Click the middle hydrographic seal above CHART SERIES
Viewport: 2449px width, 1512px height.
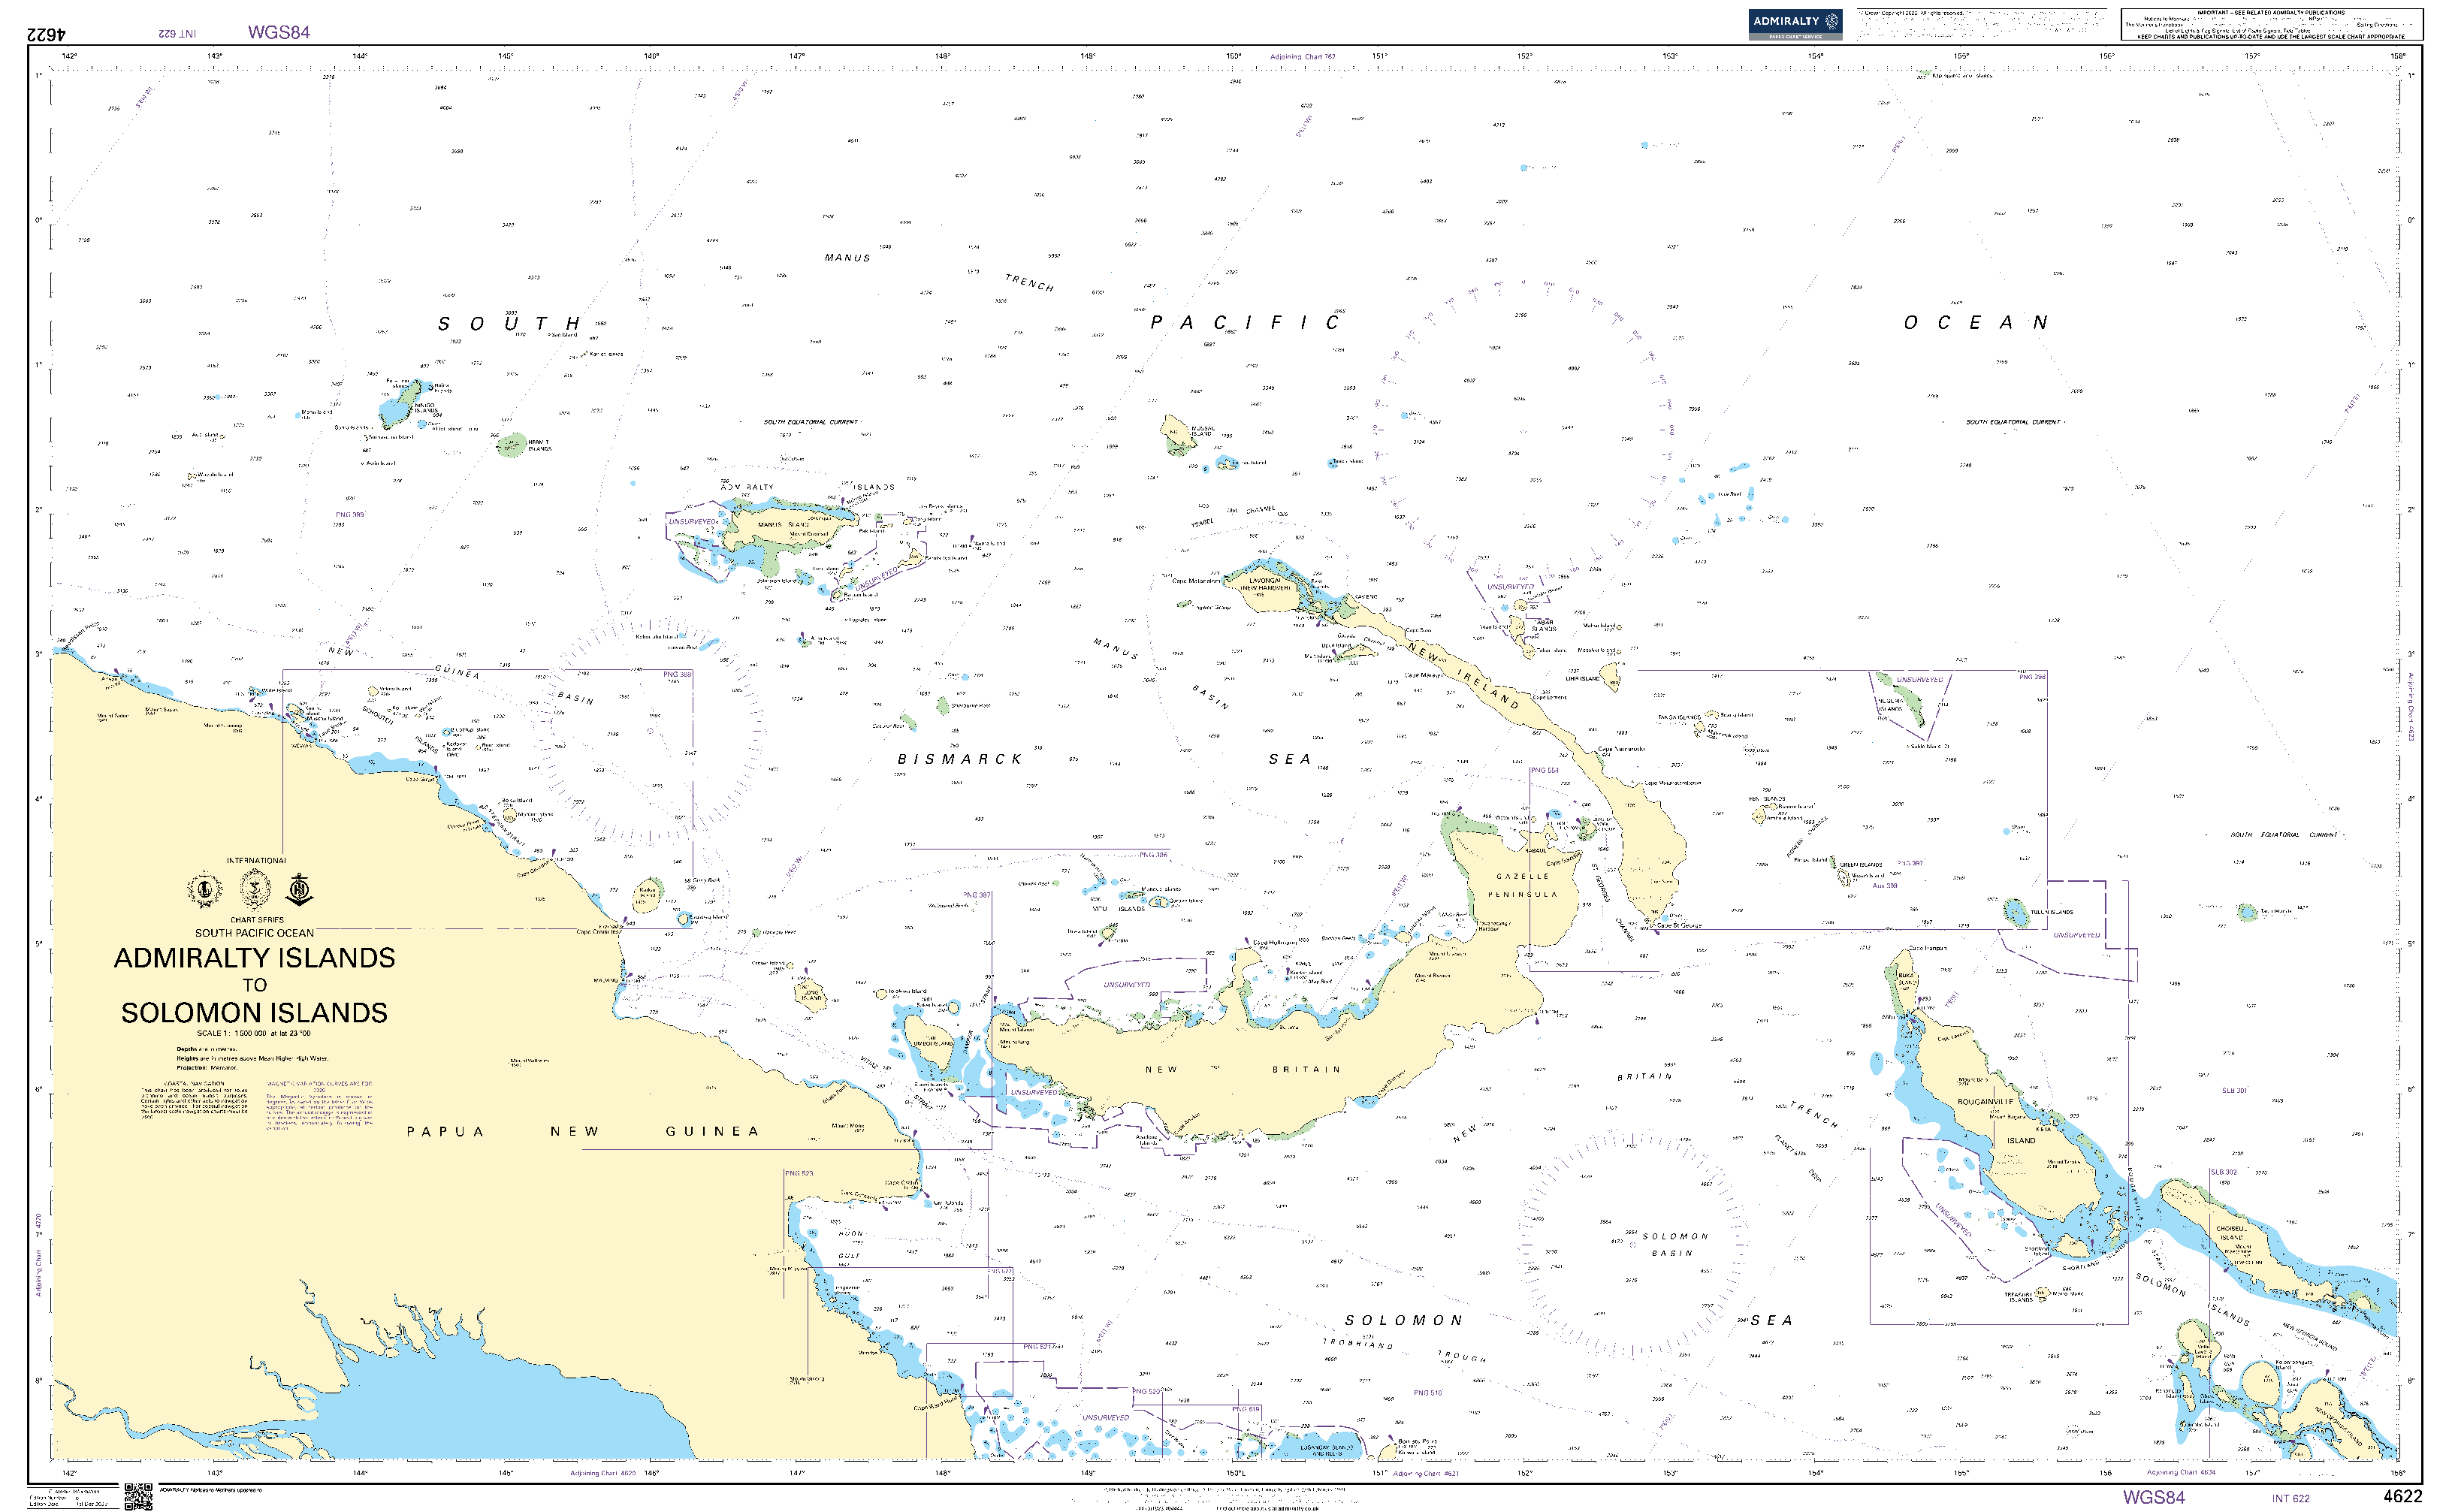(x=255, y=889)
